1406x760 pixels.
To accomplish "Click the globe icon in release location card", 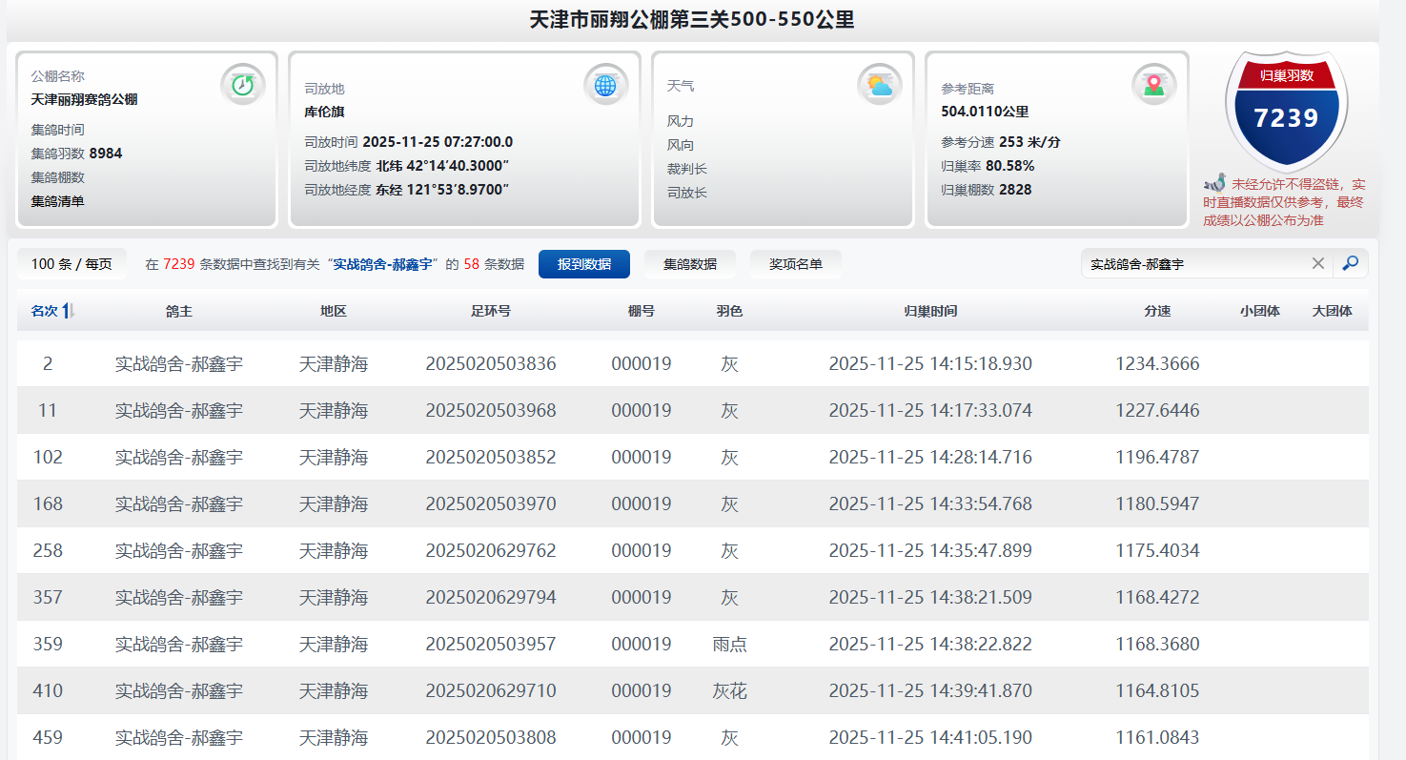I will tap(605, 85).
